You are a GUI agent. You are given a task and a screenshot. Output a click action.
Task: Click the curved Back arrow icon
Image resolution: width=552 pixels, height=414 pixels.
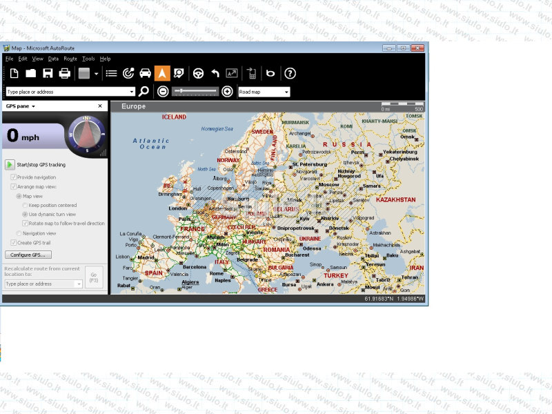(215, 73)
